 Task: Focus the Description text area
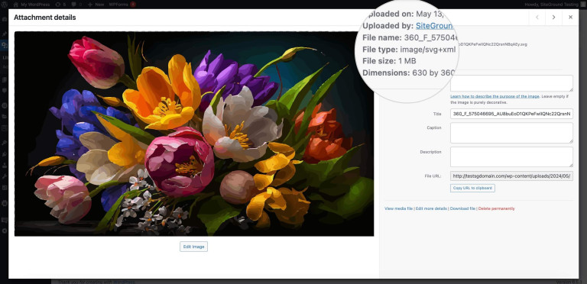(x=511, y=157)
